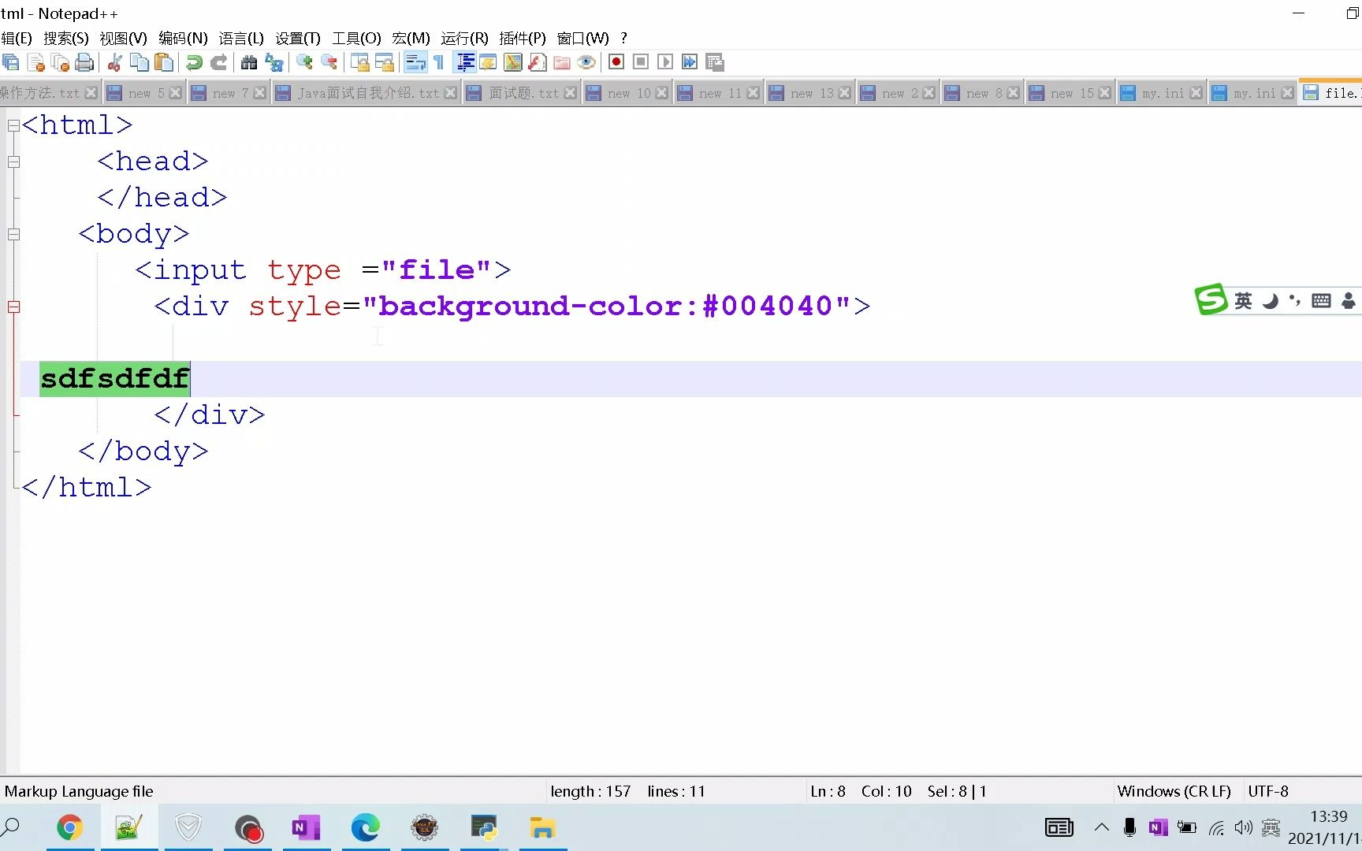1362x851 pixels.
Task: Select the Find and Replace toolbar icon
Action: pos(275,62)
